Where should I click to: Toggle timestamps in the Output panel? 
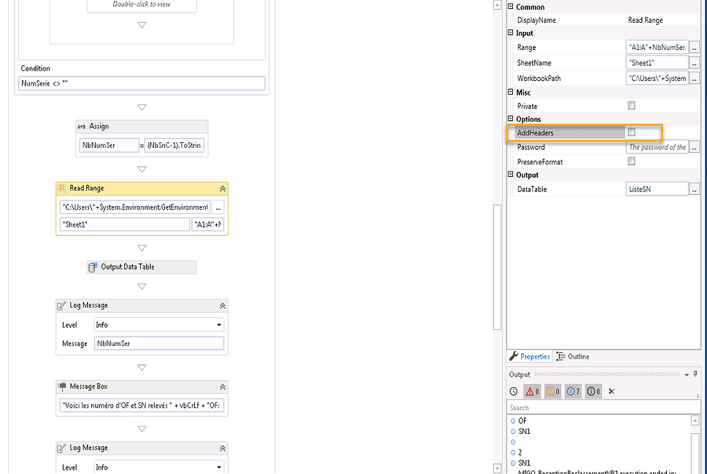[x=513, y=391]
